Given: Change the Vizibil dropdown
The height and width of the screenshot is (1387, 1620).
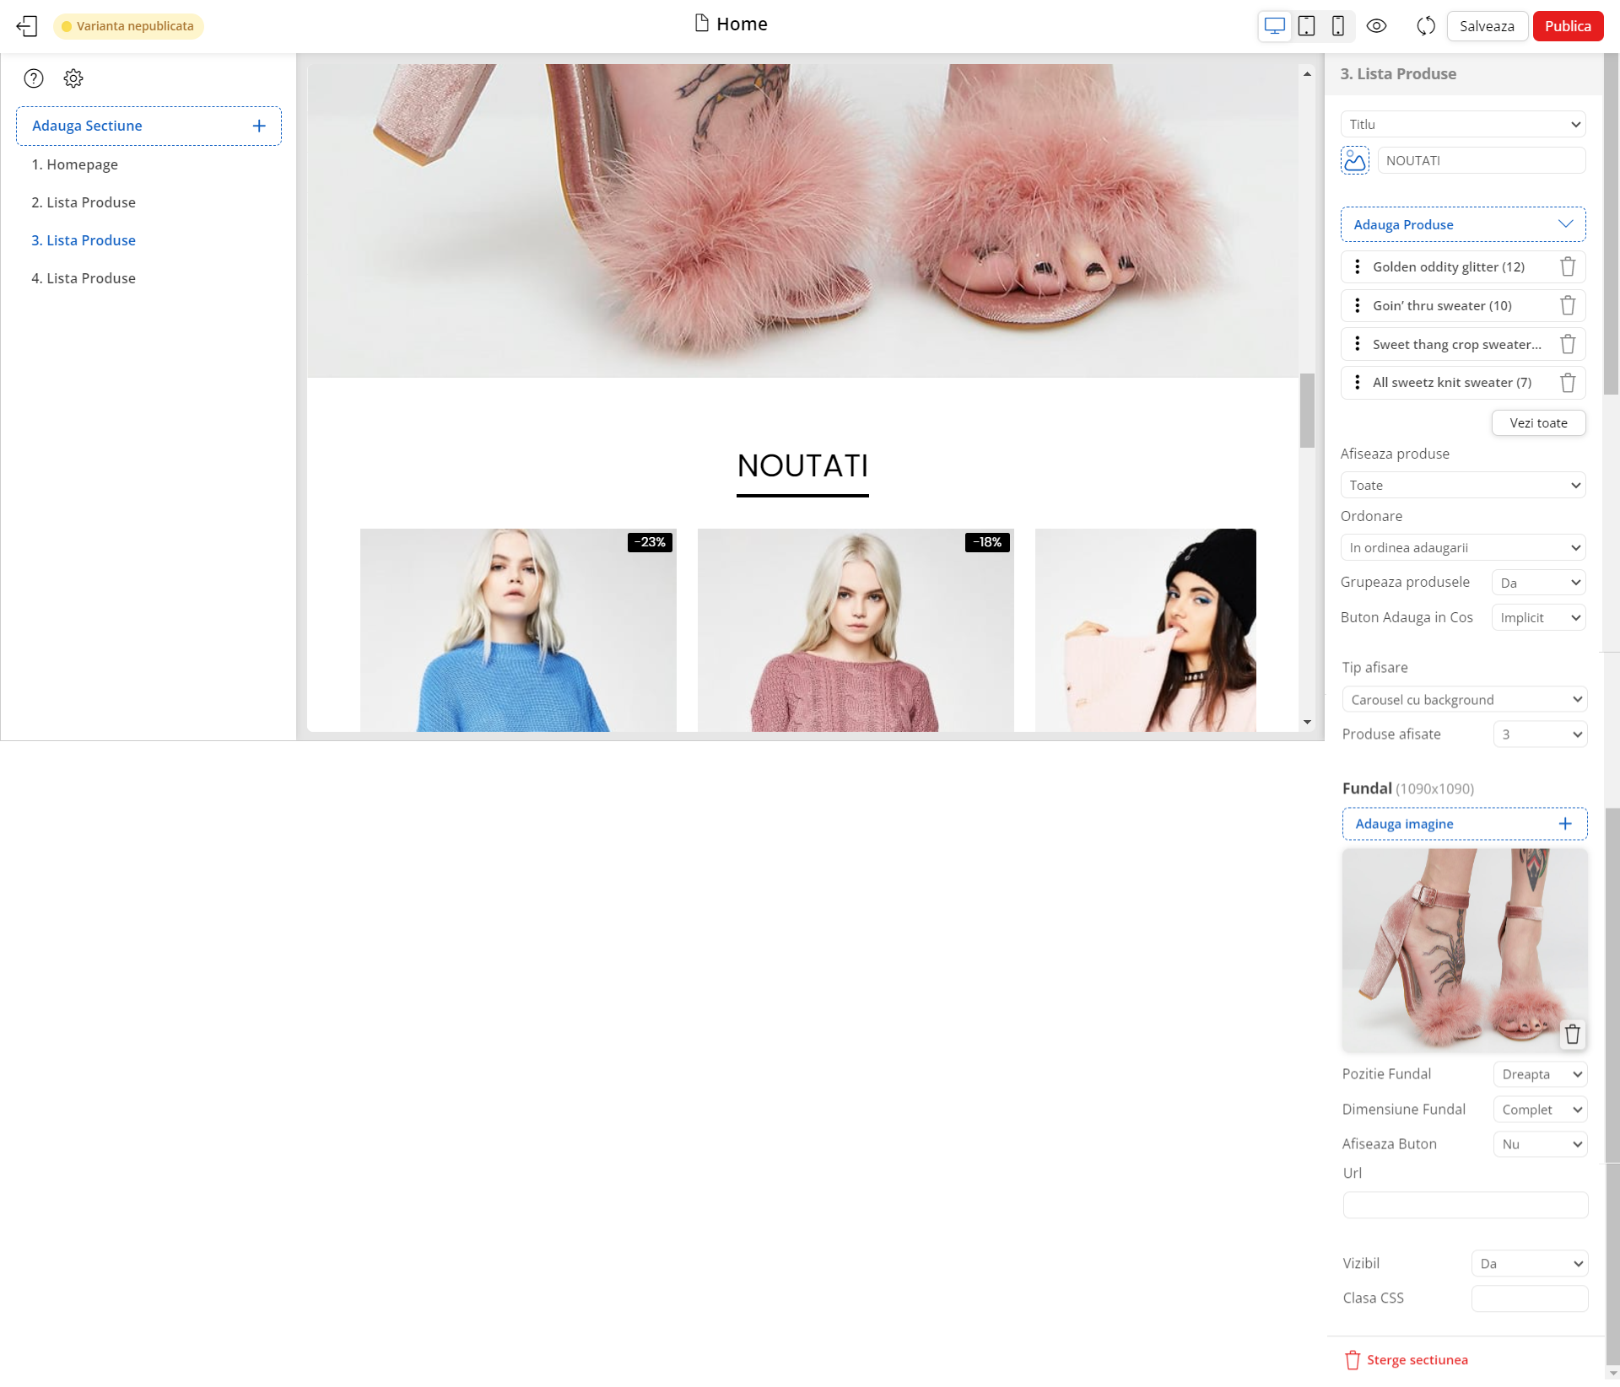Looking at the screenshot, I should (1529, 1263).
